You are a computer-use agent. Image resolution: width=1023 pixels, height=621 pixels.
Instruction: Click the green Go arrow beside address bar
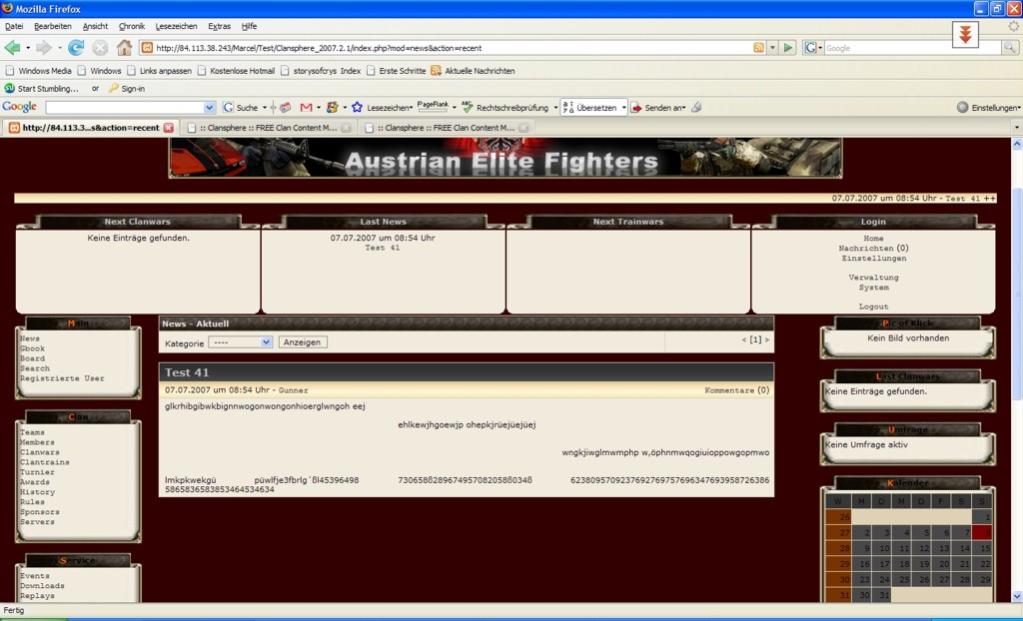(x=788, y=48)
